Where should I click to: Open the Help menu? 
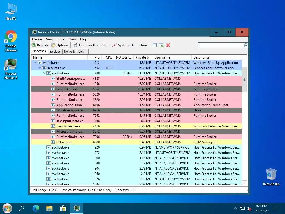[83, 39]
